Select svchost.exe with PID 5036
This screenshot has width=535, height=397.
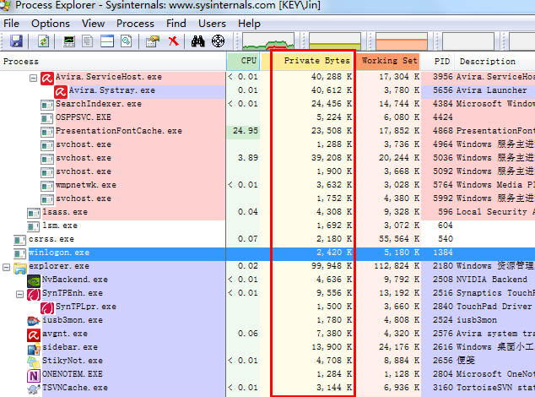pyautogui.click(x=84, y=158)
